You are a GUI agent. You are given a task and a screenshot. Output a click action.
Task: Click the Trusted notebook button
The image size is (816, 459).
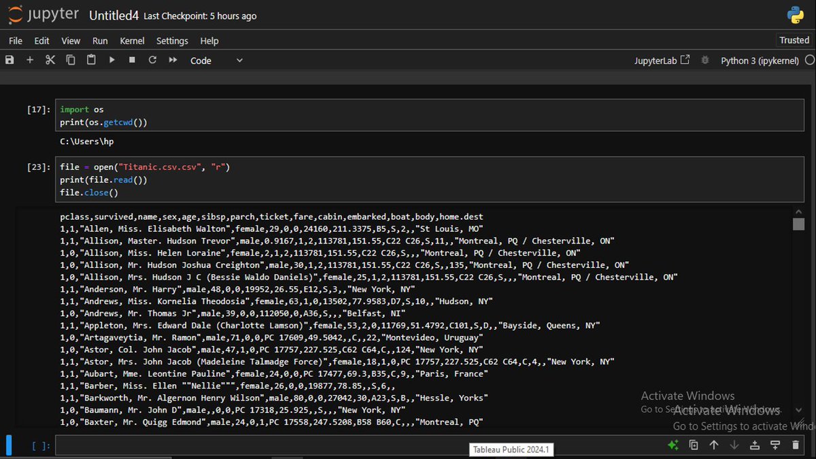click(x=794, y=40)
